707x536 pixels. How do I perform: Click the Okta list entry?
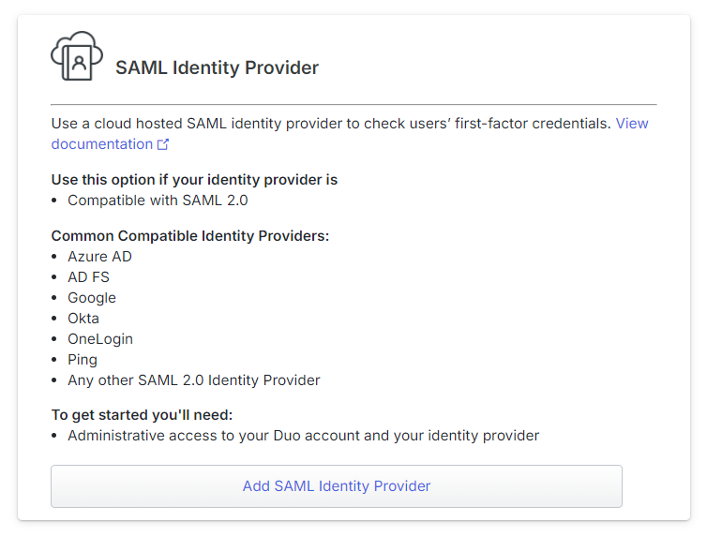coord(83,319)
